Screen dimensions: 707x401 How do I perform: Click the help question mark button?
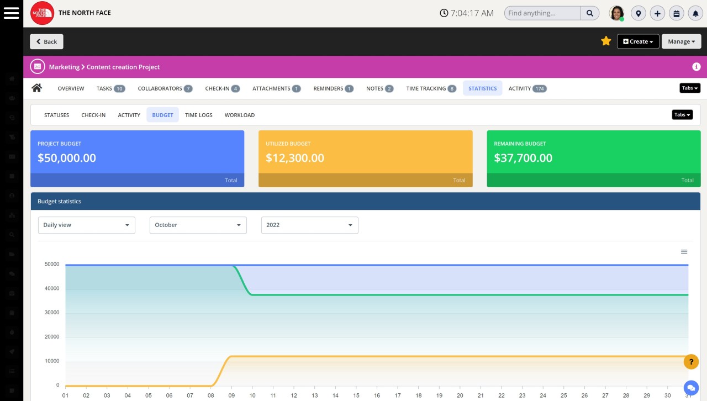click(x=691, y=362)
